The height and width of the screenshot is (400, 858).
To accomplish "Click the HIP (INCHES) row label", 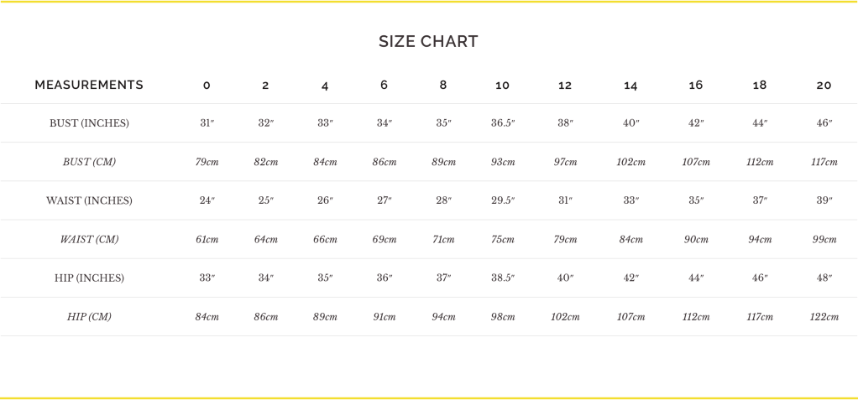I will point(89,278).
